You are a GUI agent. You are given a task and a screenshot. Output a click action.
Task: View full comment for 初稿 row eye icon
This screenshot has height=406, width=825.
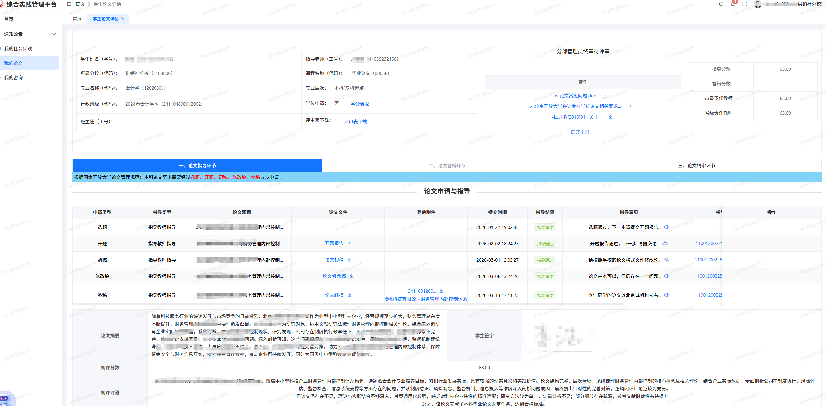point(667,260)
